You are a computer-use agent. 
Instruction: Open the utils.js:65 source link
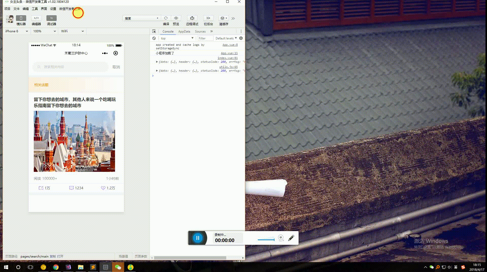click(229, 67)
